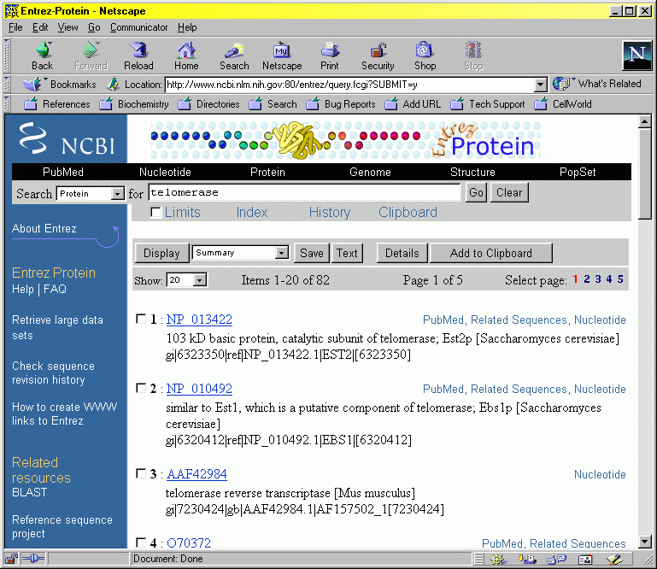Print the page using the Print icon

[330, 50]
